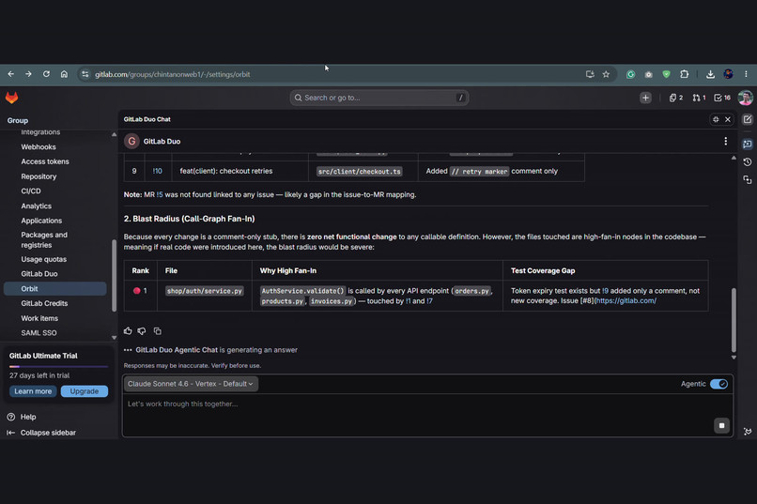The width and height of the screenshot is (757, 504).
Task: Open Applications settings
Action: click(41, 221)
